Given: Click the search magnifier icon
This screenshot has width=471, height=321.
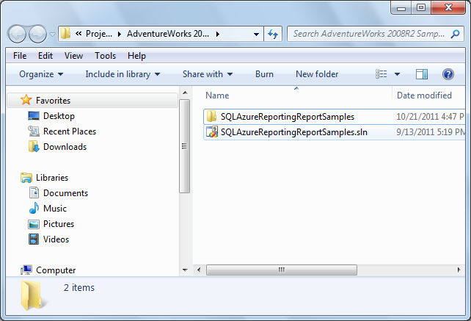Looking at the screenshot, I should 456,34.
